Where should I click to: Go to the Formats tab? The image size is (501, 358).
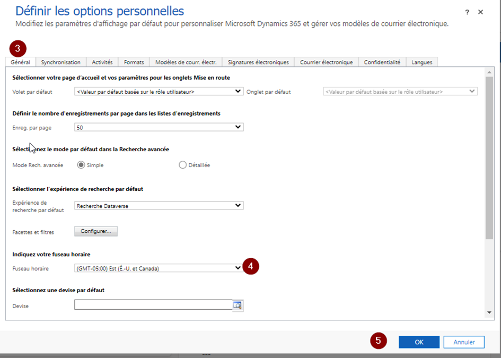tap(134, 62)
